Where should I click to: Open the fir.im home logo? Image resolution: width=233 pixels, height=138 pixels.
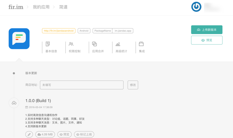(16, 7)
